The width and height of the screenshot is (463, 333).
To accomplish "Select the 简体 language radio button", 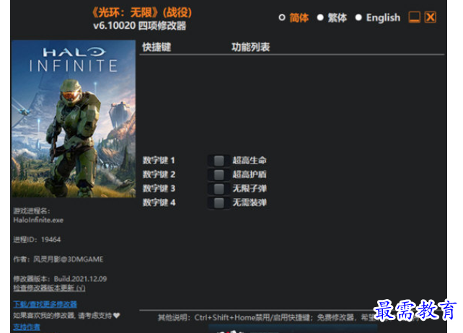I will 282,18.
